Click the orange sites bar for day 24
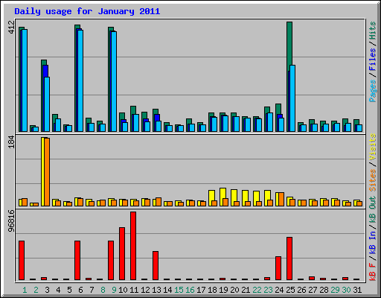381x298 pixels. click(281, 199)
